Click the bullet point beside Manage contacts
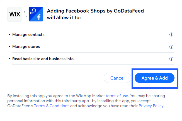 point(10,34)
